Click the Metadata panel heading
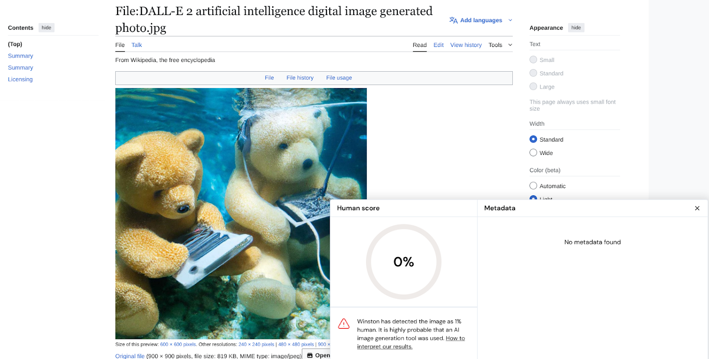Image resolution: width=709 pixels, height=359 pixels. (x=500, y=208)
